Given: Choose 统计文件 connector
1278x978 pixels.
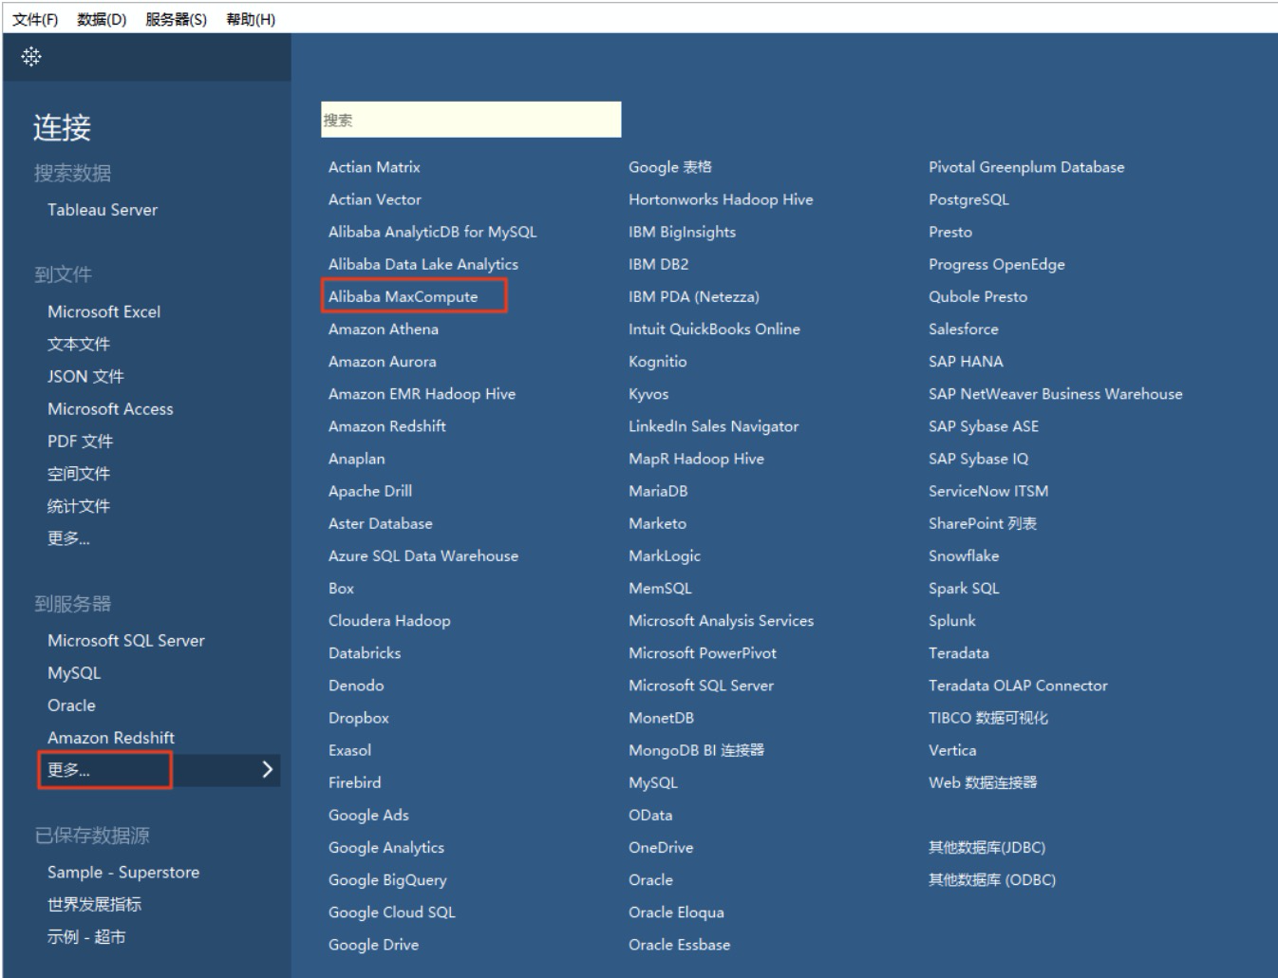Looking at the screenshot, I should click(x=79, y=505).
